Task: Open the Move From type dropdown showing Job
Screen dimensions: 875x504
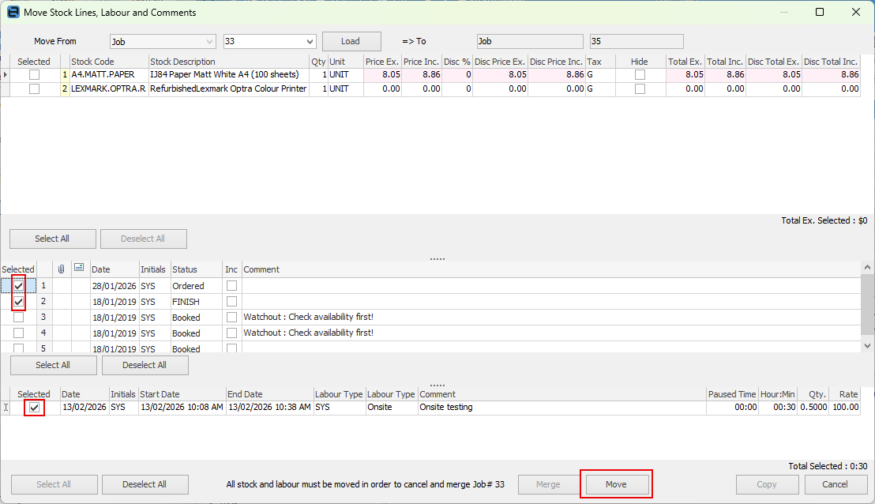Action: pos(209,42)
